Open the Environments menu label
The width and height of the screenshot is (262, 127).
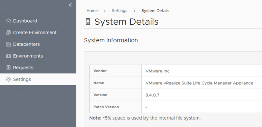coord(28,56)
